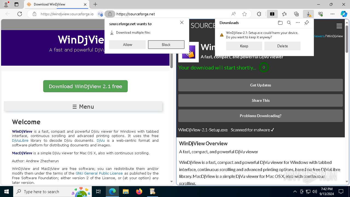Click the left pane address bar URL
The width and height of the screenshot is (350, 197).
coord(67,14)
